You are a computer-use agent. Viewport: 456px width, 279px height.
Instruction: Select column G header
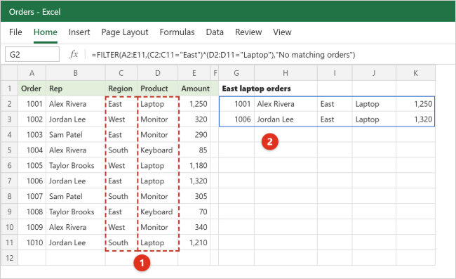pos(236,73)
